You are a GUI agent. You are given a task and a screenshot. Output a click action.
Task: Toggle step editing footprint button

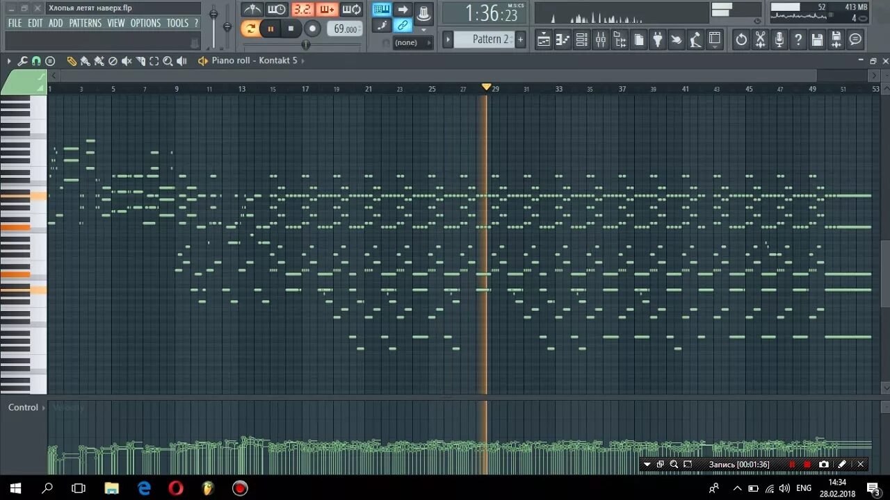[x=382, y=26]
